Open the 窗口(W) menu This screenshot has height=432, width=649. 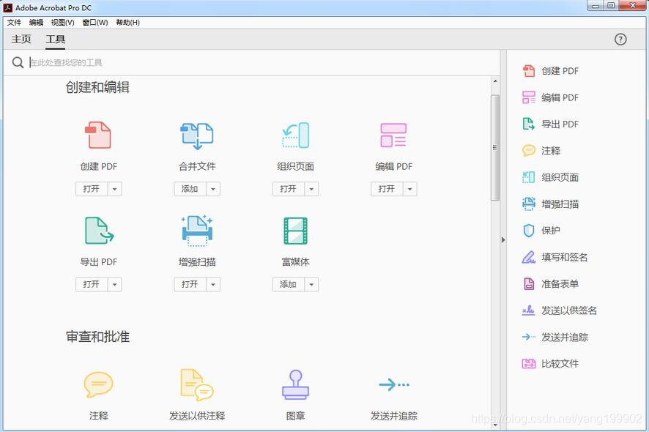pos(95,23)
